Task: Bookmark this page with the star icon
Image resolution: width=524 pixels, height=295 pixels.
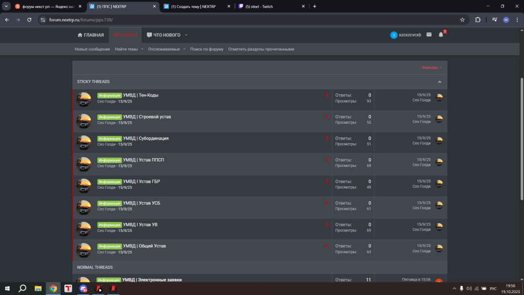Action: coord(462,20)
